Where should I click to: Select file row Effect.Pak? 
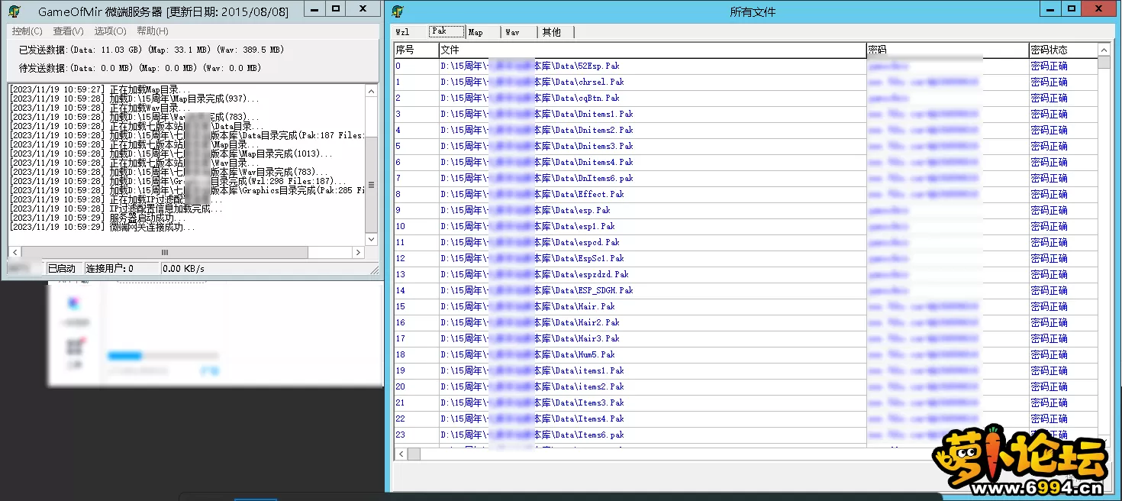click(746, 194)
